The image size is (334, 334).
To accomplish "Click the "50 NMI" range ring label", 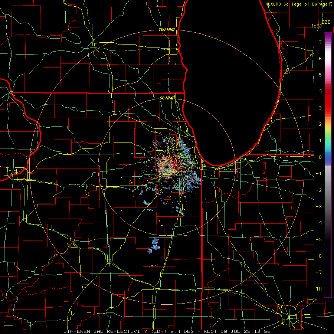I will (x=167, y=98).
